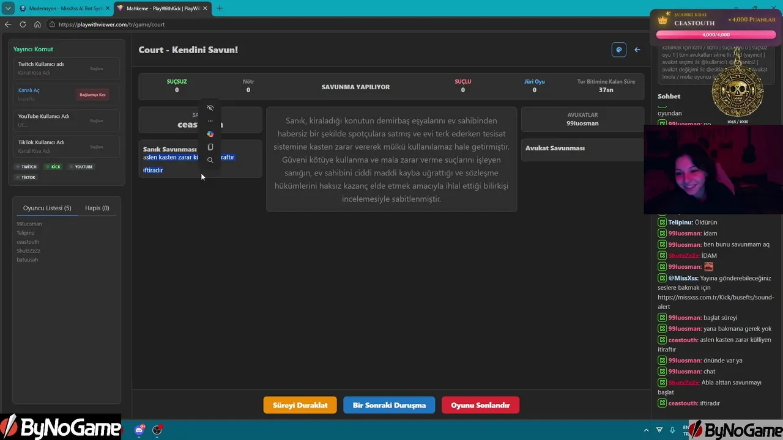Image resolution: width=783 pixels, height=440 pixels.
Task: Click Telipinu's username in chat
Action: tap(680, 222)
